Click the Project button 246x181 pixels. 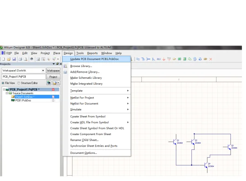click(53, 77)
